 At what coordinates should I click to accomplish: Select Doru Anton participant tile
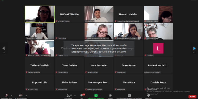(x=129, y=65)
